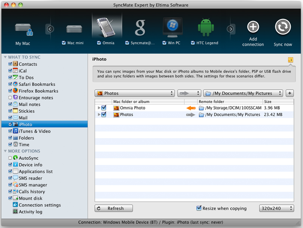Open Connection settings in More Options
Viewport: 303px width, 228px height.
[39, 205]
